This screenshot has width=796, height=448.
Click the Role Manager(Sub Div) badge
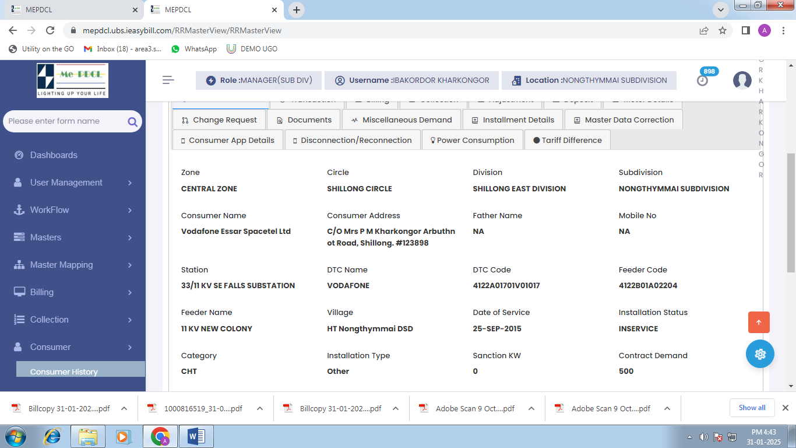(258, 80)
